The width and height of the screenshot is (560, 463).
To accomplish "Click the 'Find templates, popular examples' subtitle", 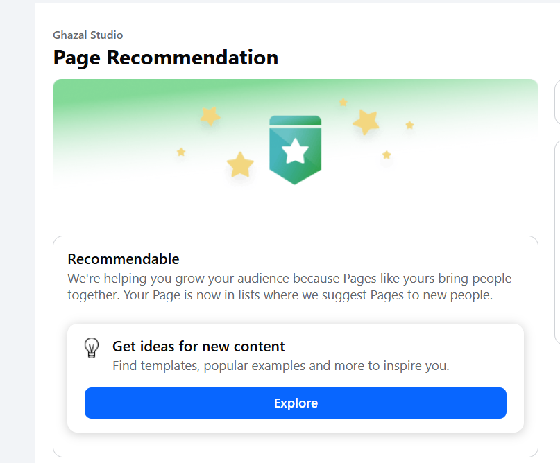I will click(x=281, y=366).
